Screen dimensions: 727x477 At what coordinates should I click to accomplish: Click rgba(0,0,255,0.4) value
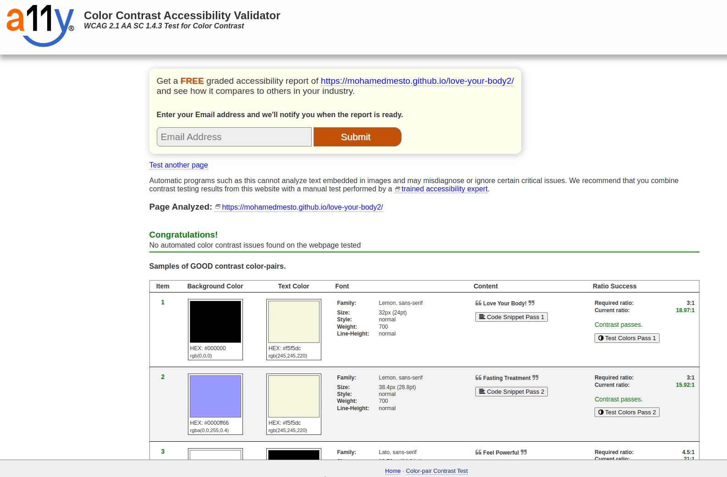coord(209,430)
